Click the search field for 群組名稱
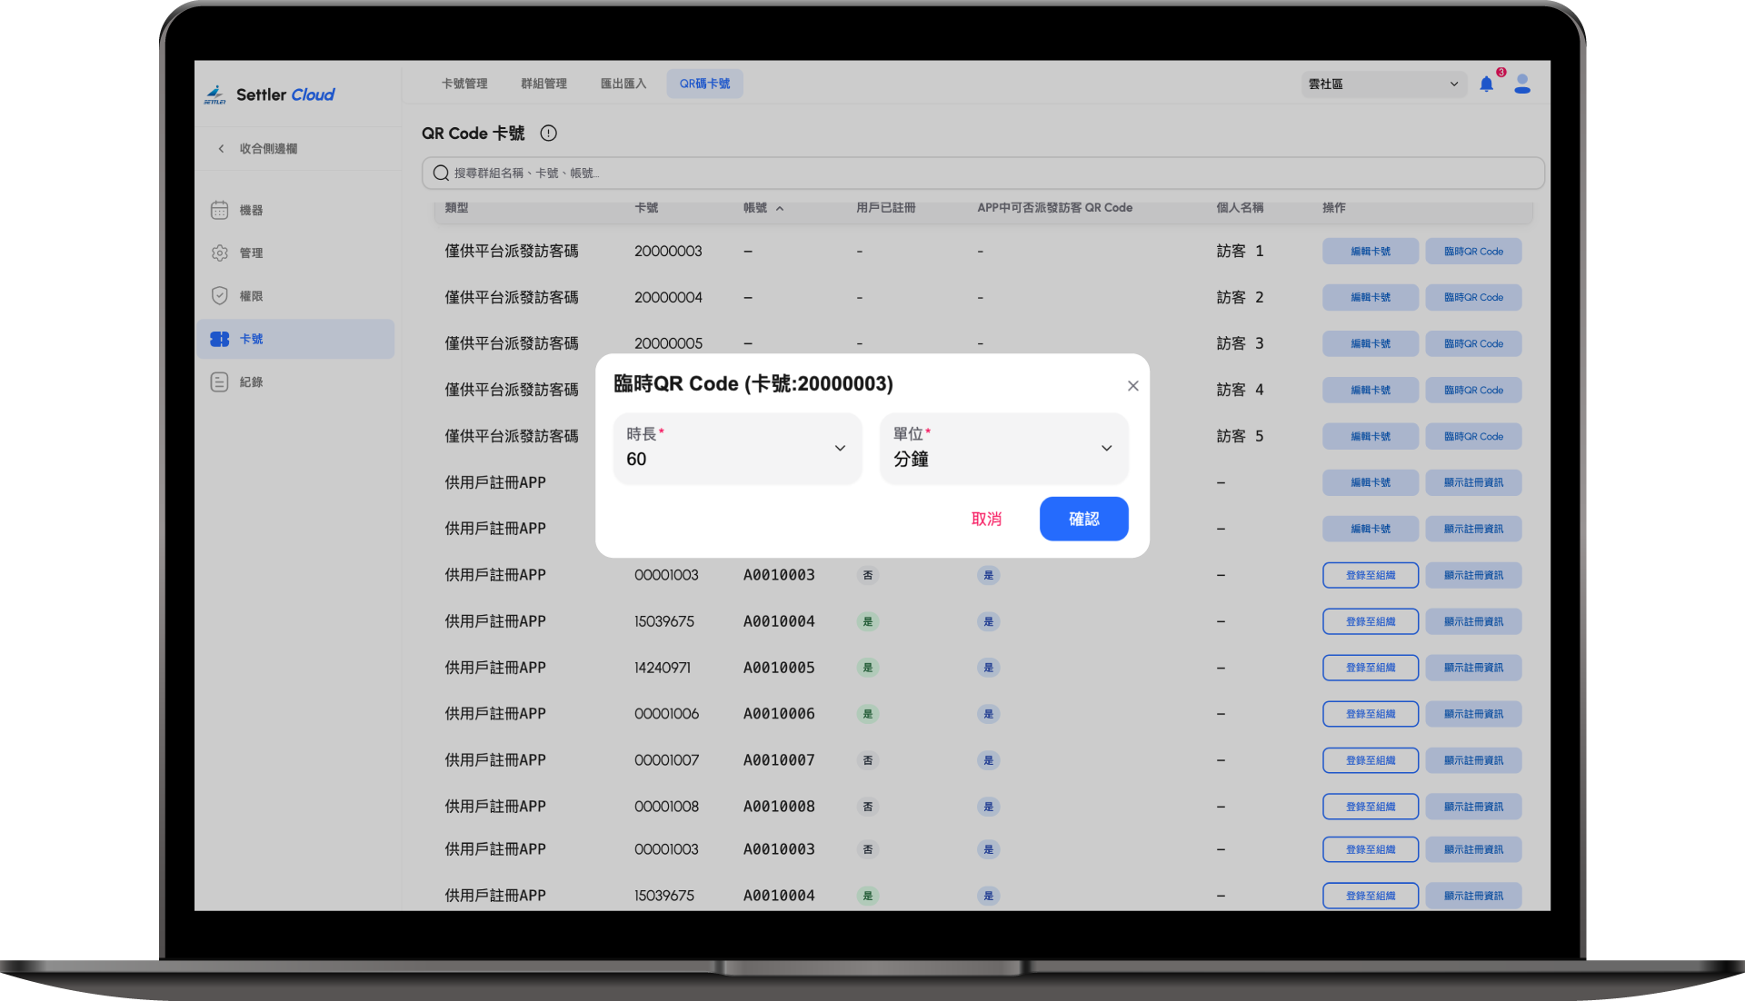1745x1001 pixels. tap(983, 173)
